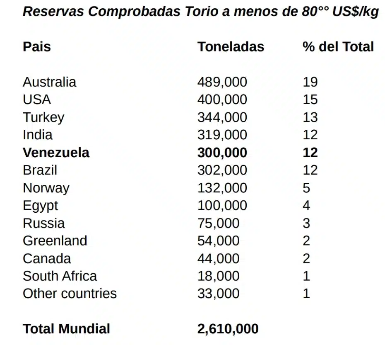The width and height of the screenshot is (385, 345).
Task: Click the % del Total header
Action: (x=338, y=46)
